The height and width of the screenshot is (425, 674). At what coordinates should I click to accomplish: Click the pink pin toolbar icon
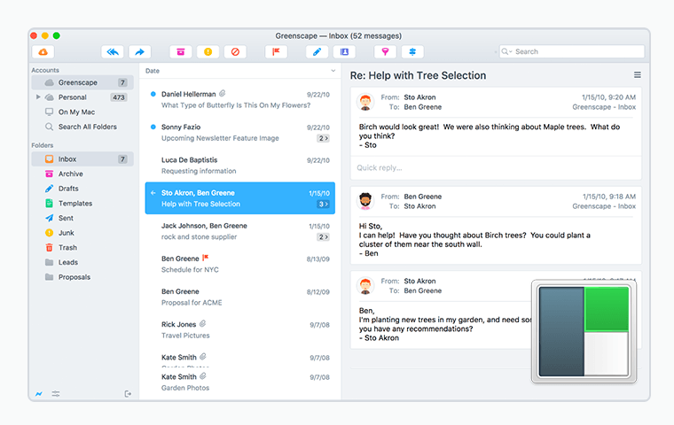tap(385, 52)
